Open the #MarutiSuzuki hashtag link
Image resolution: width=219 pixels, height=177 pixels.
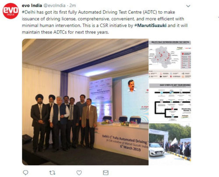[x=150, y=25]
